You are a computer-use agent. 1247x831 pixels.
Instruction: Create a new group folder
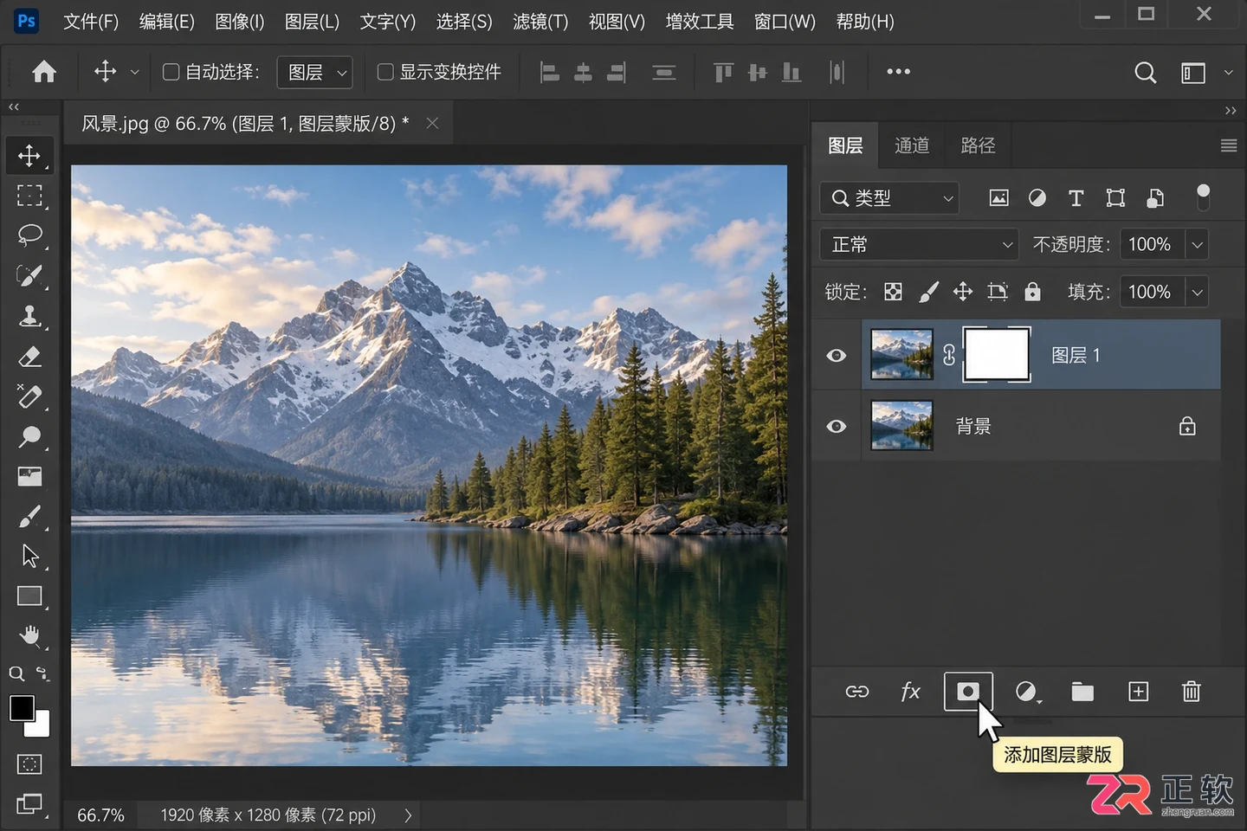1082,692
